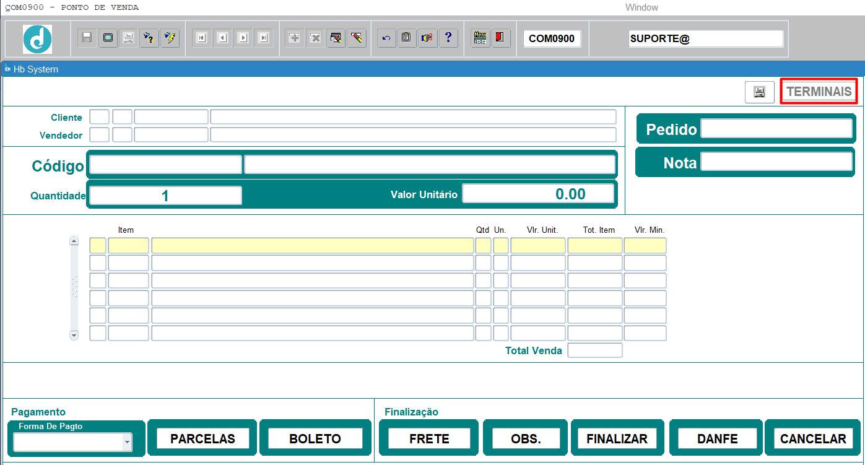Open help with question mark icon

coord(448,38)
